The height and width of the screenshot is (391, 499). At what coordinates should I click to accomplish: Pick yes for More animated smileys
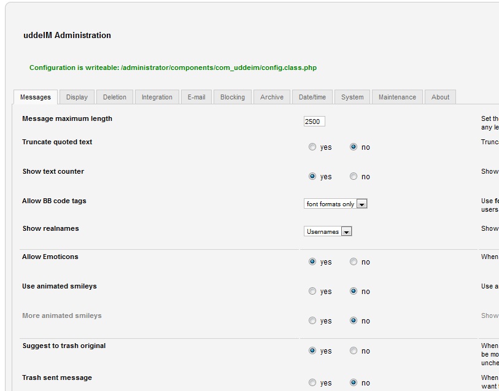312,320
